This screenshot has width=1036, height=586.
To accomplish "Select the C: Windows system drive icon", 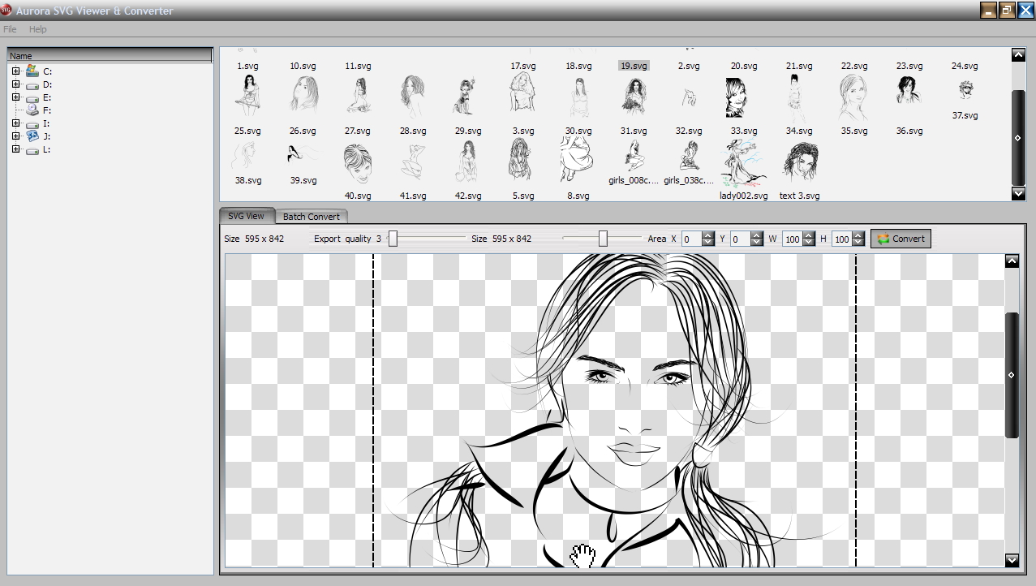I will [x=32, y=71].
